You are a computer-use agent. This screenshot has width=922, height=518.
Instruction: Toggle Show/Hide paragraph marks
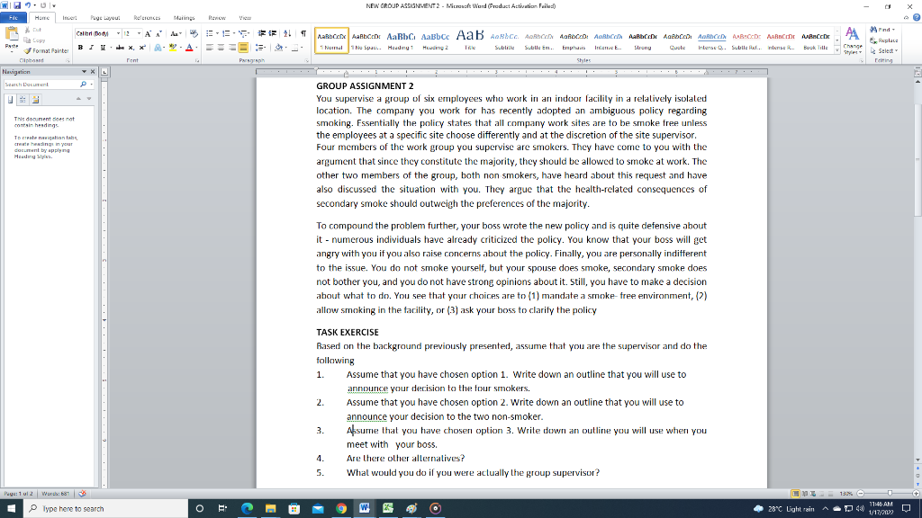(x=303, y=35)
